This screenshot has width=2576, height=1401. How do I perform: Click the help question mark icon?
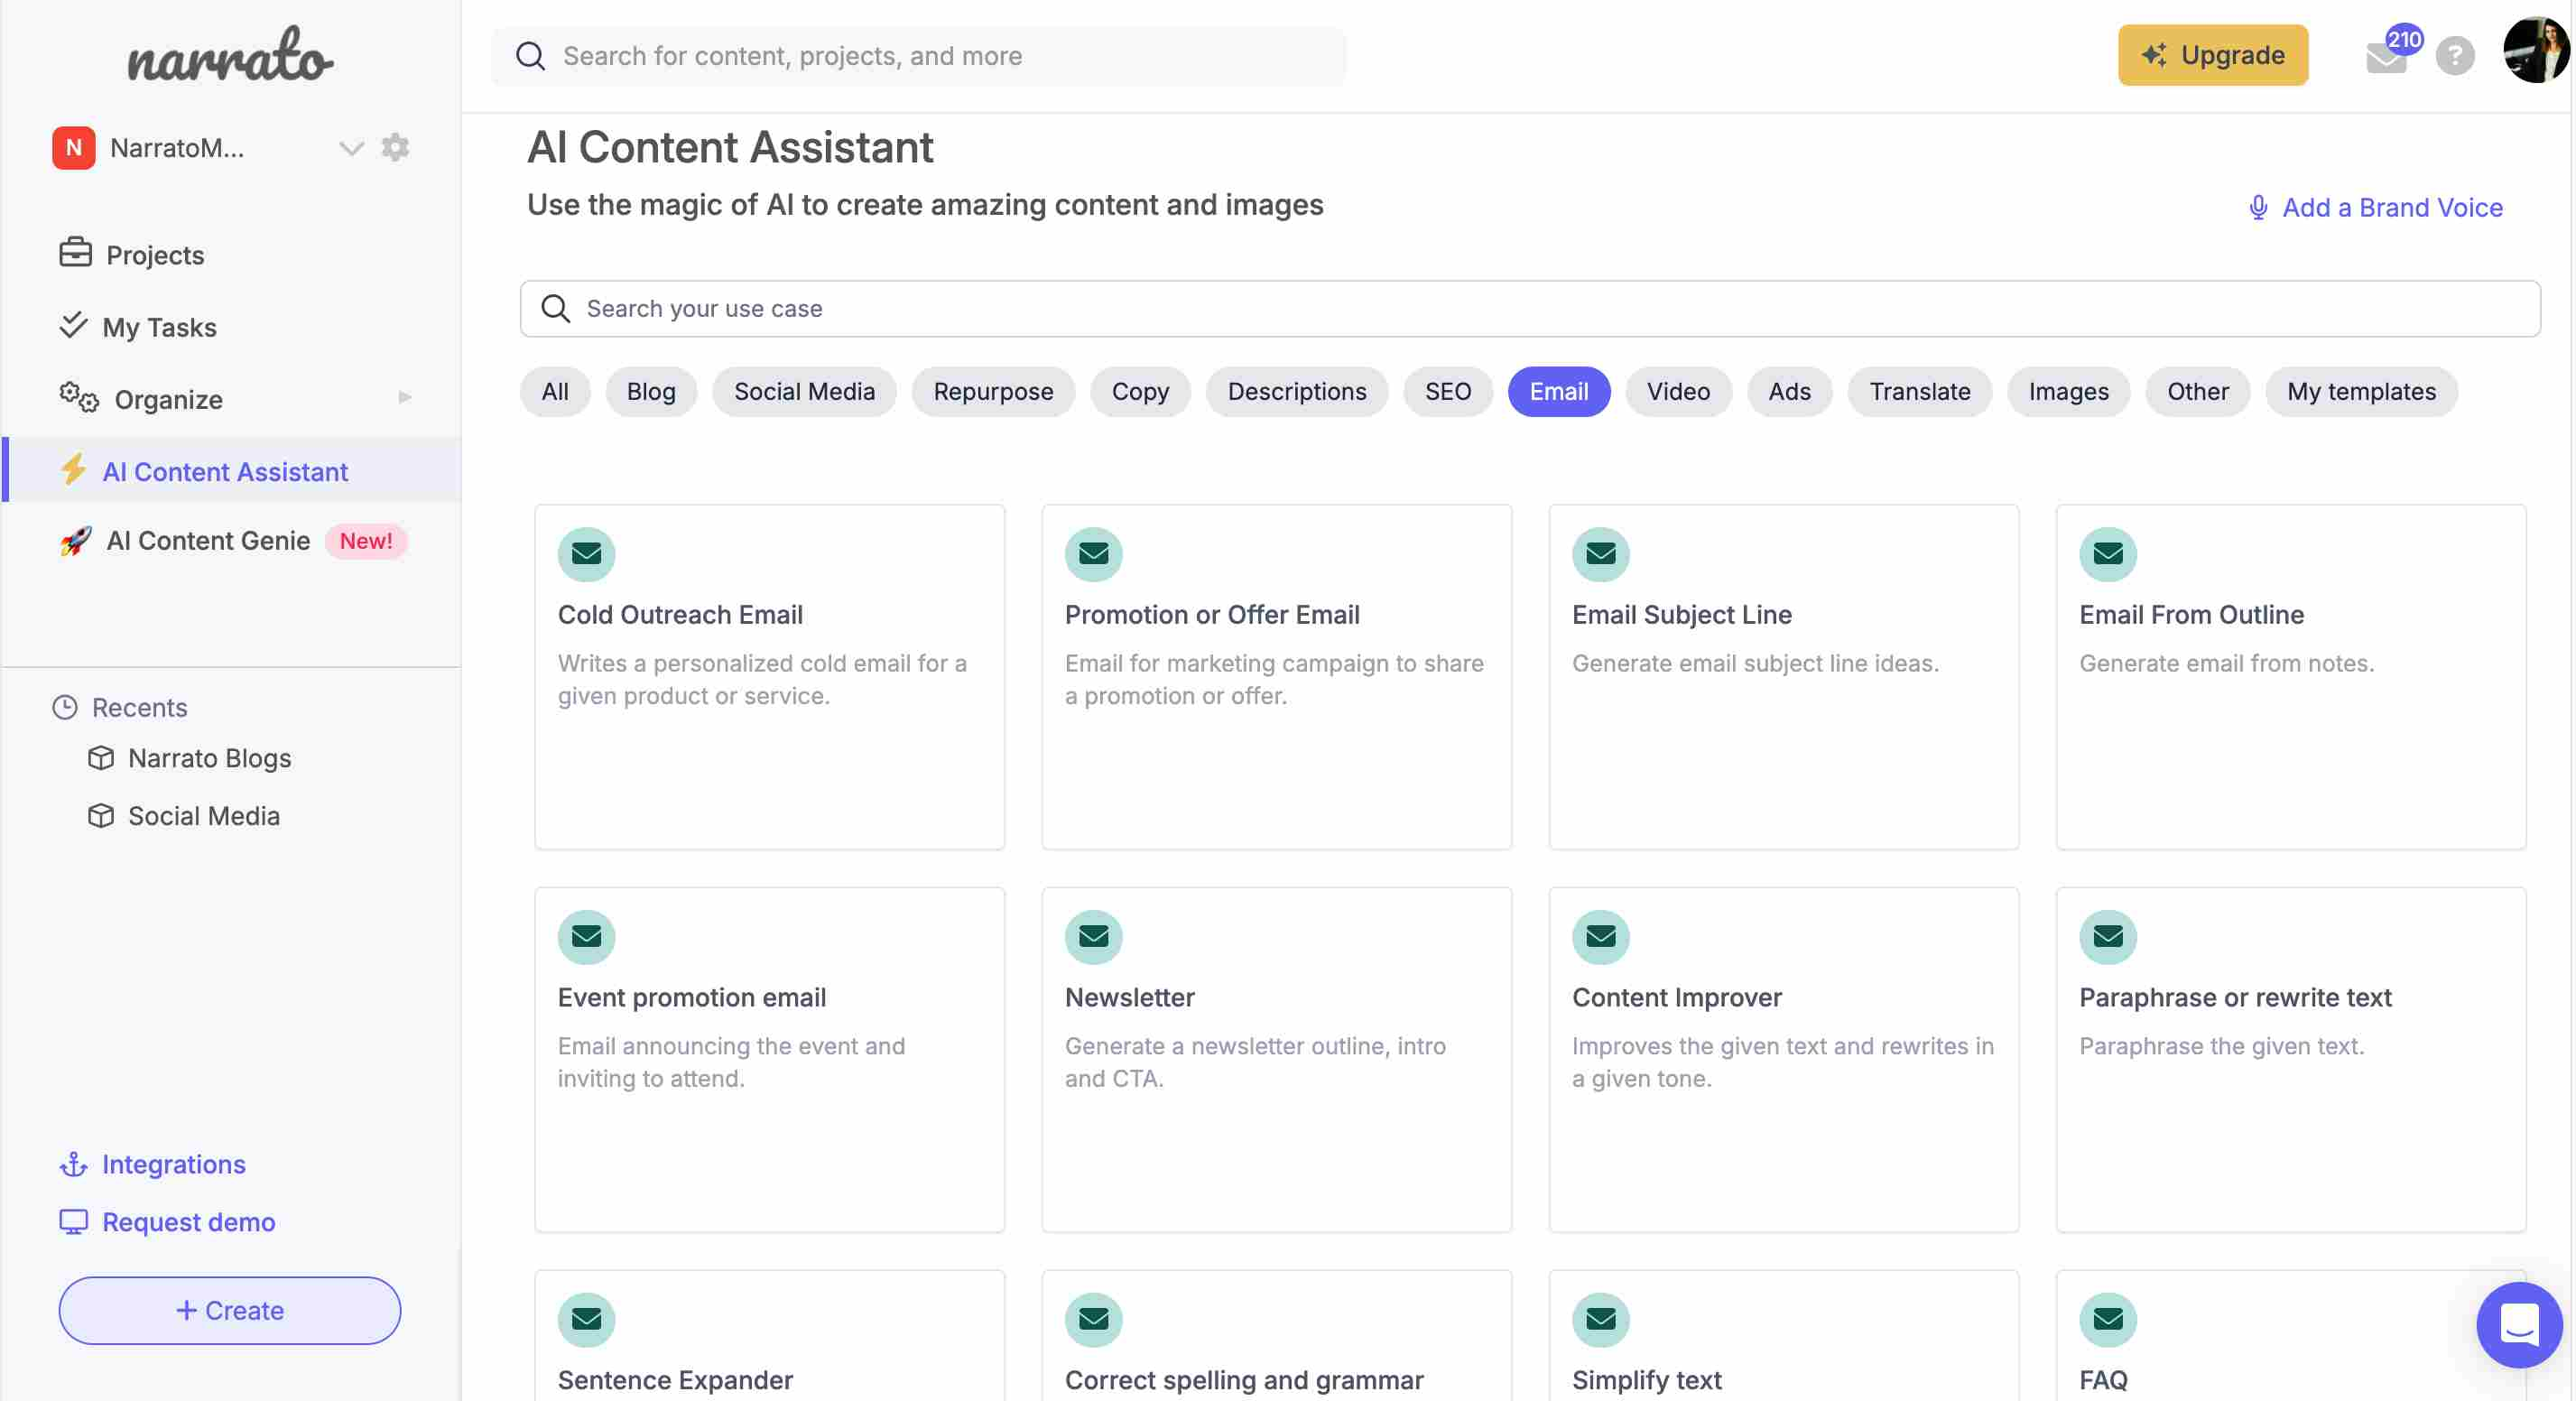coord(2451,55)
